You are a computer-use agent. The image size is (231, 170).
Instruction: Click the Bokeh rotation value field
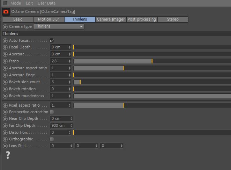coord(61,89)
